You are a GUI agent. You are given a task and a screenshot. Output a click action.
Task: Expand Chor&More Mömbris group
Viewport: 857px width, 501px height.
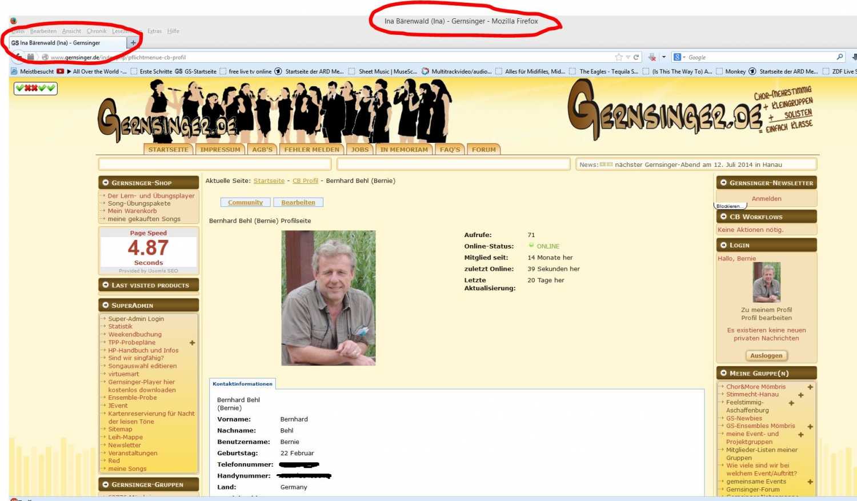810,387
